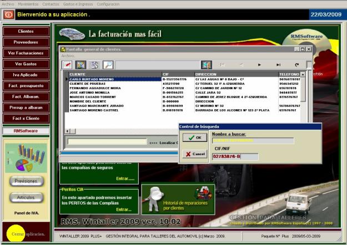Click the RMSoftware label button

click(x=26, y=131)
